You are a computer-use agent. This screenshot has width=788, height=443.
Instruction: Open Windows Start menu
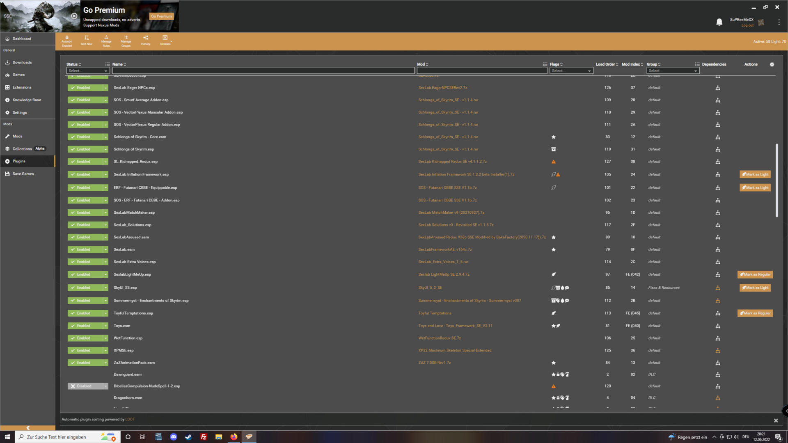pos(7,437)
